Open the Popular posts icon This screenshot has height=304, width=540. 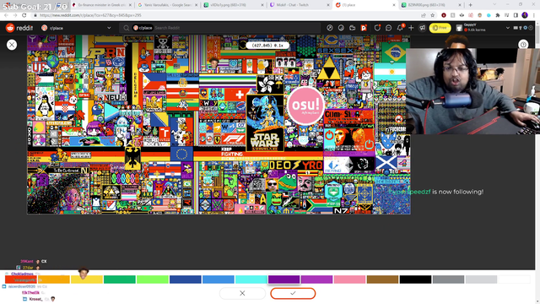click(x=330, y=28)
